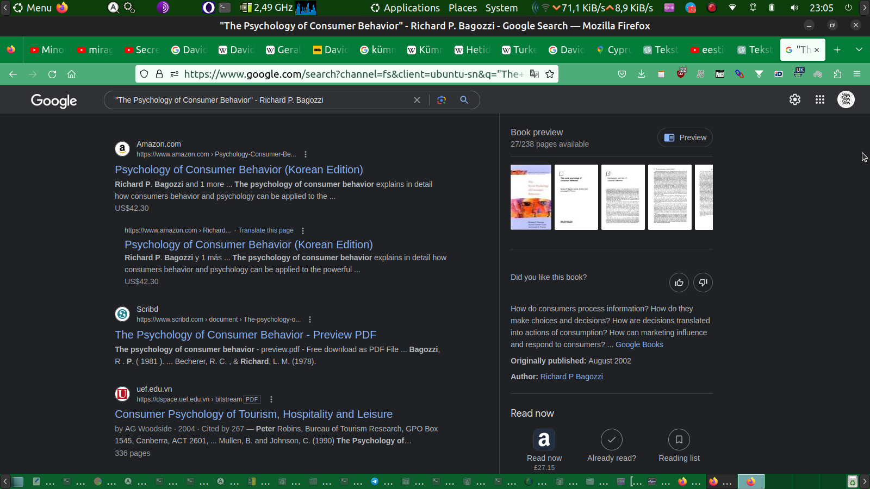This screenshot has height=489, width=870.
Task: Click the US$42.30 price under first result
Action: click(x=132, y=208)
